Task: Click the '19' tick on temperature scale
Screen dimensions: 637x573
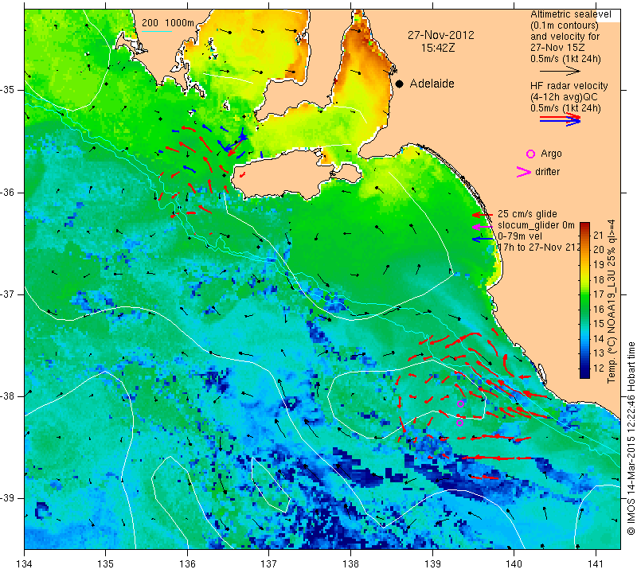Action: (x=599, y=265)
